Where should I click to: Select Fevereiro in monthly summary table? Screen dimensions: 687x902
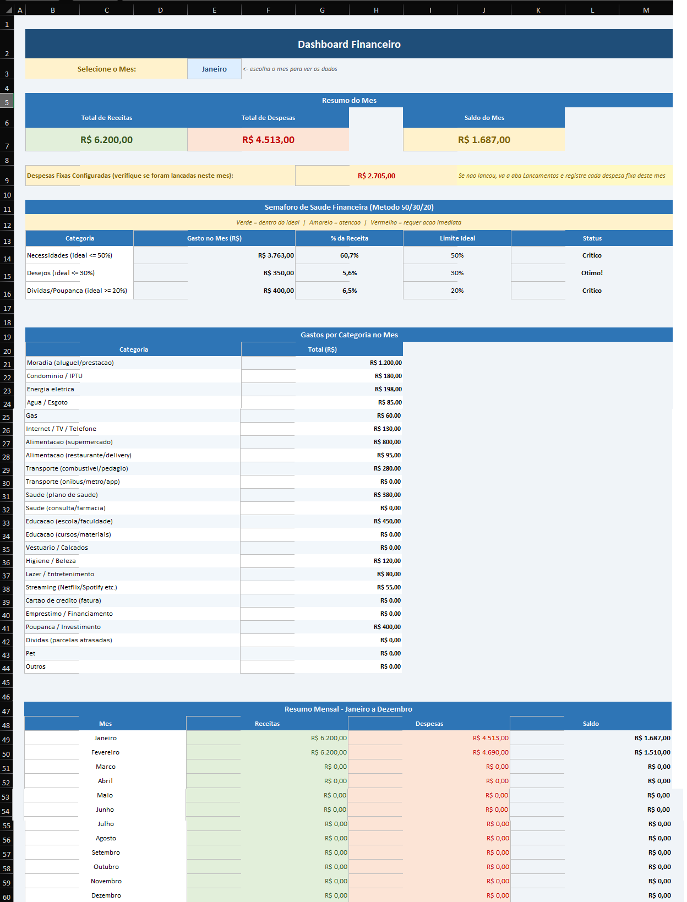tap(105, 752)
